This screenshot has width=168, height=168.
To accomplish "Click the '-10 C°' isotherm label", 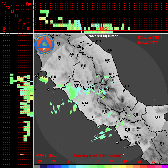I will pyautogui.click(x=103, y=29).
